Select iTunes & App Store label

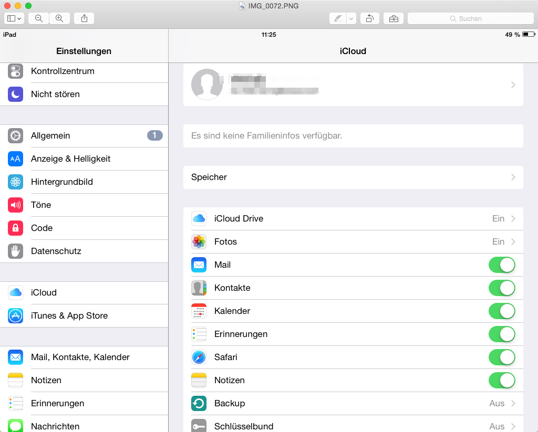pos(69,316)
